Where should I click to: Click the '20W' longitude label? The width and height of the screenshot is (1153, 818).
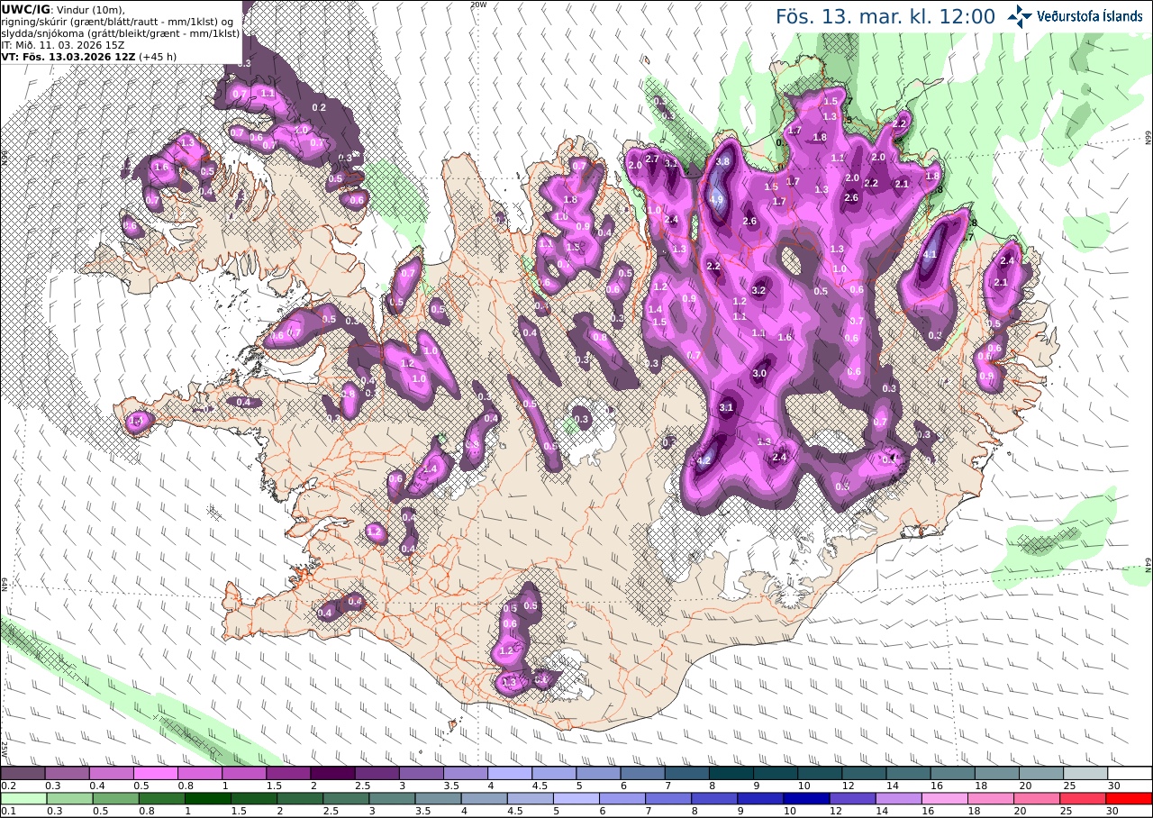pyautogui.click(x=478, y=5)
